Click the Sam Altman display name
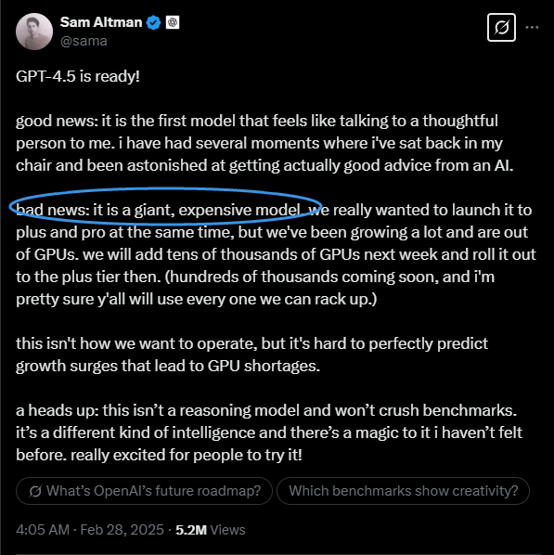This screenshot has width=554, height=555. click(x=101, y=22)
